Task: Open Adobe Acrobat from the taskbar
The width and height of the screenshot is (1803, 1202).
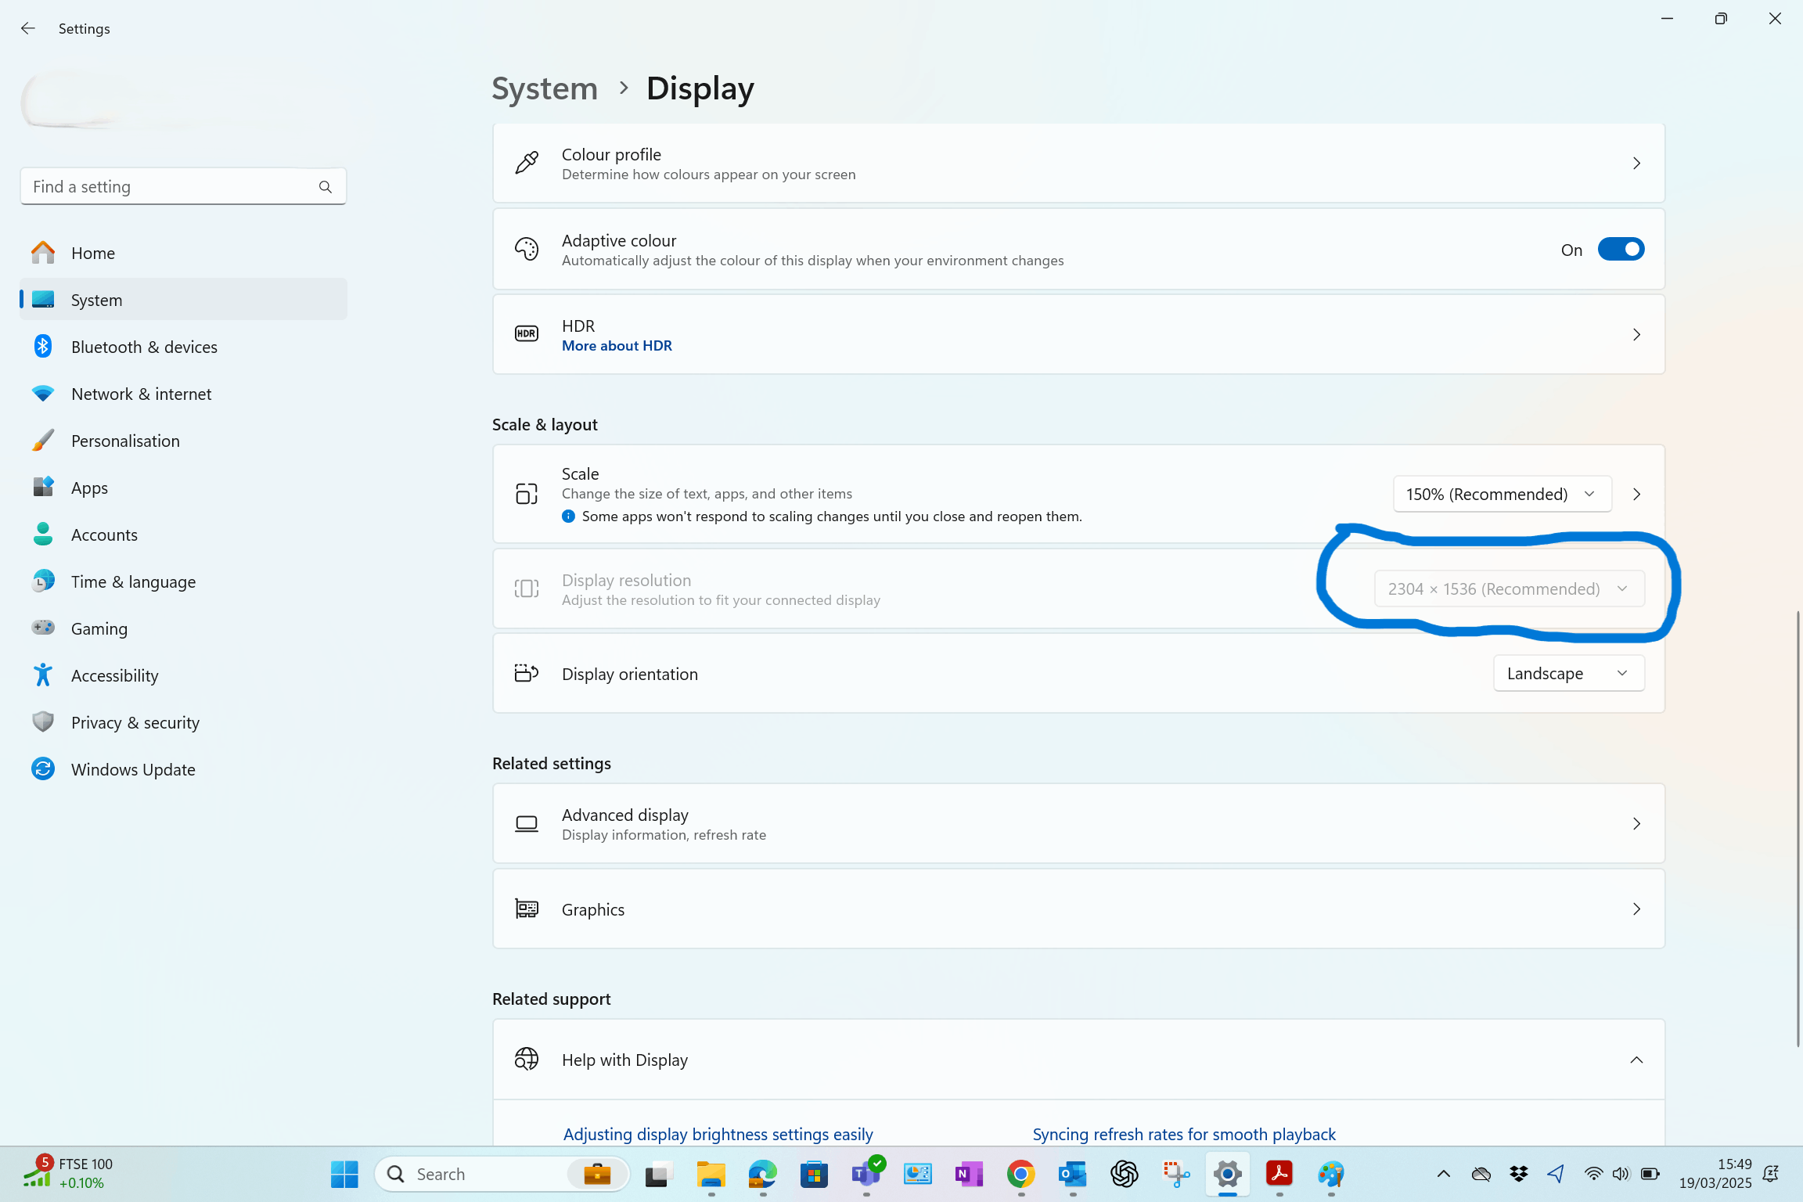Action: pos(1279,1174)
